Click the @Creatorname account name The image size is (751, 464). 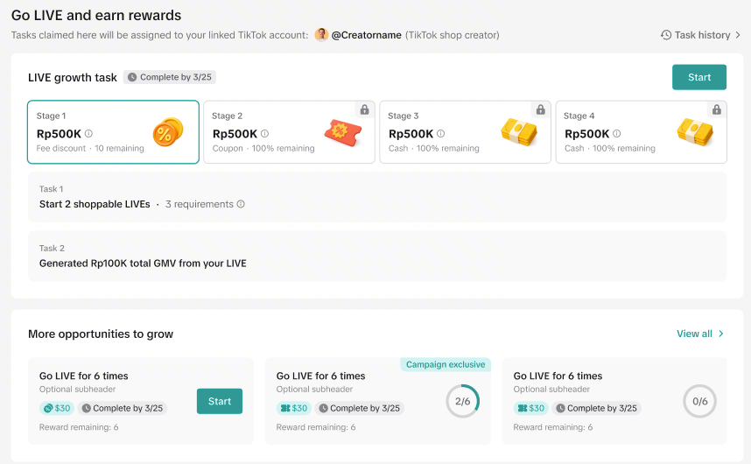point(367,35)
